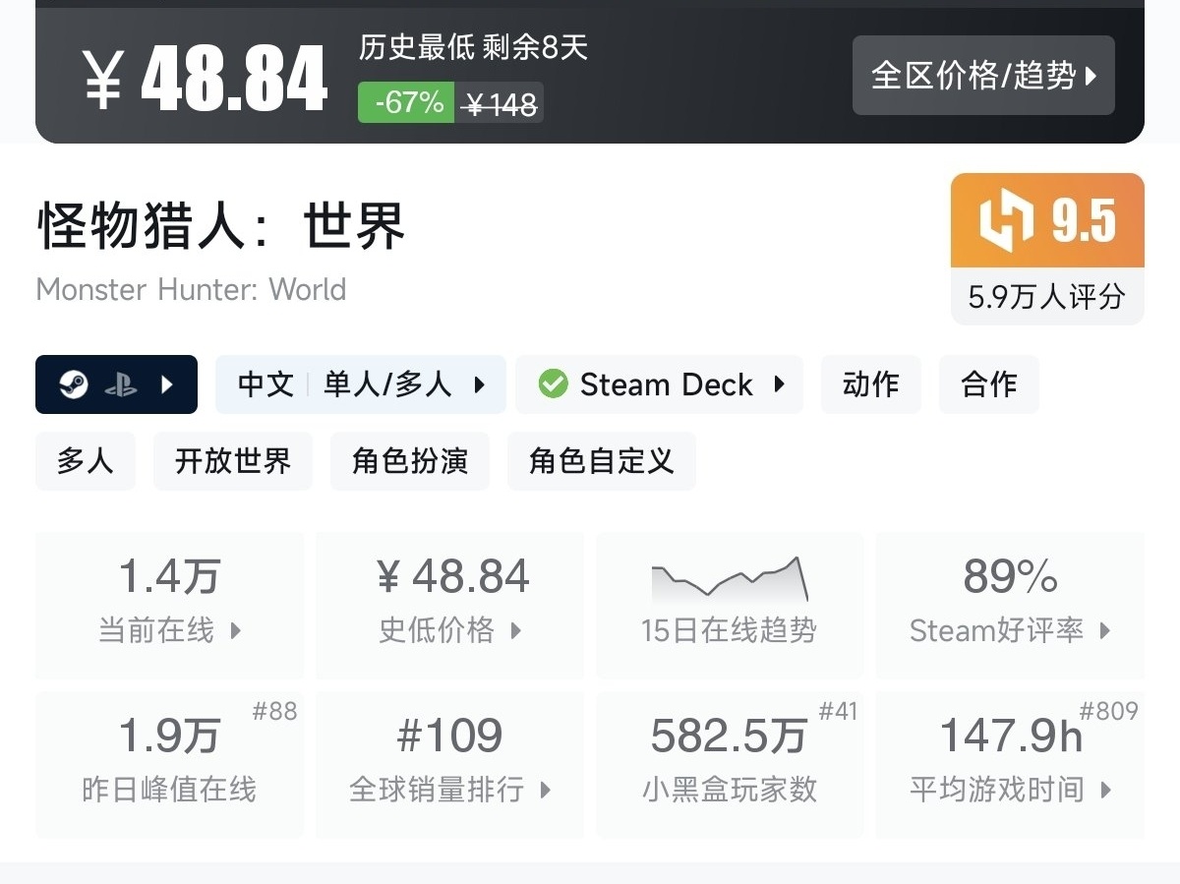Viewport: 1180px width, 884px height.
Task: Tap the 历史最低 剩余8天 label
Action: (473, 47)
